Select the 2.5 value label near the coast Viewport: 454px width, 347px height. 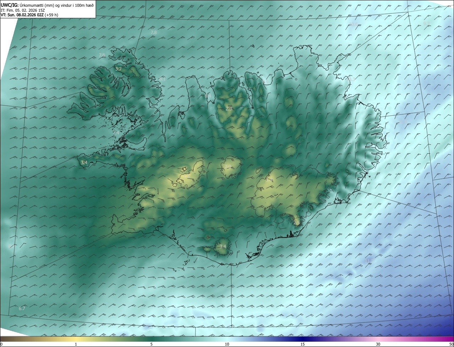coord(297,222)
